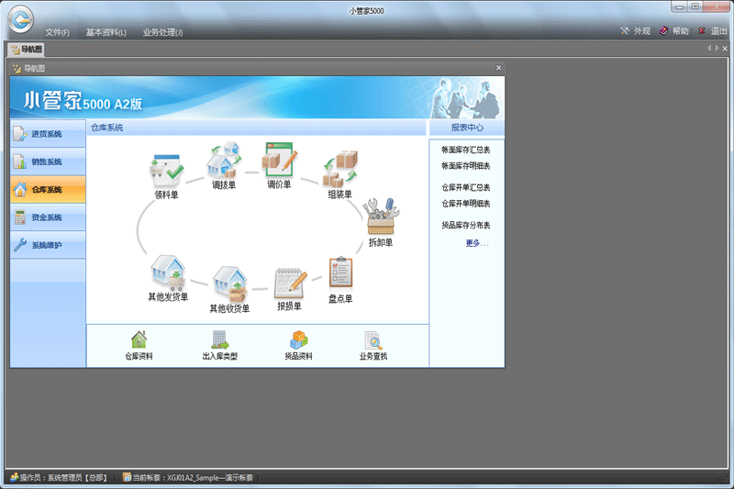Open the 仓库开单明细表 report
Viewport: 734px width, 489px height.
pos(466,203)
